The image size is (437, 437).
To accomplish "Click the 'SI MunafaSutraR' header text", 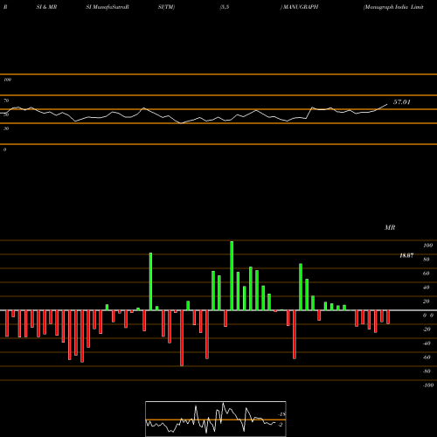I will (x=108, y=7).
